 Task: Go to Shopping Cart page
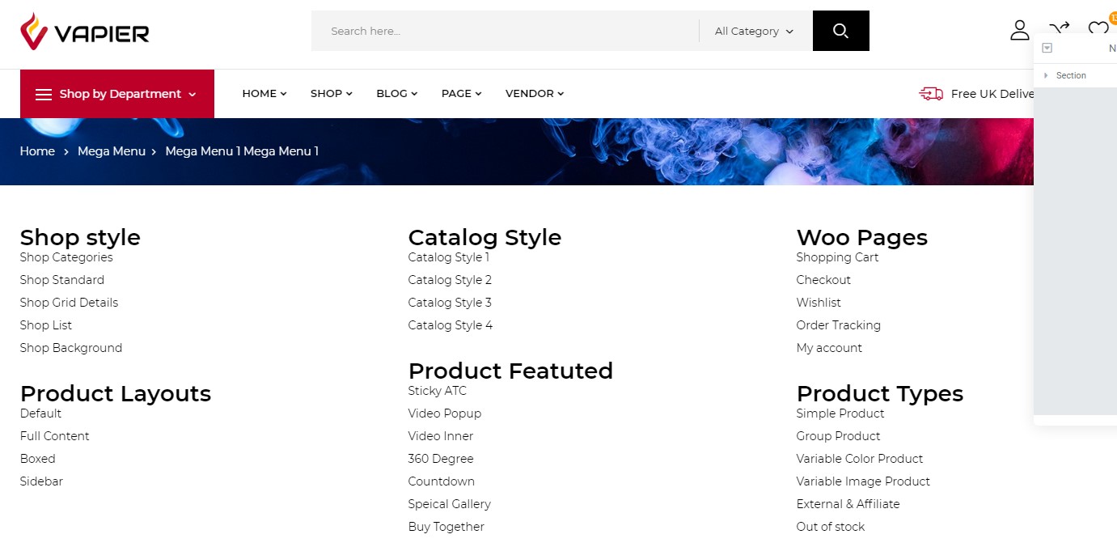837,257
